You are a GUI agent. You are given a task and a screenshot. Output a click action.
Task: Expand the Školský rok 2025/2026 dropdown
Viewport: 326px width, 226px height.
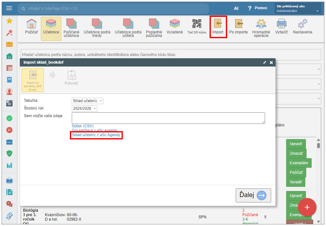(x=85, y=109)
